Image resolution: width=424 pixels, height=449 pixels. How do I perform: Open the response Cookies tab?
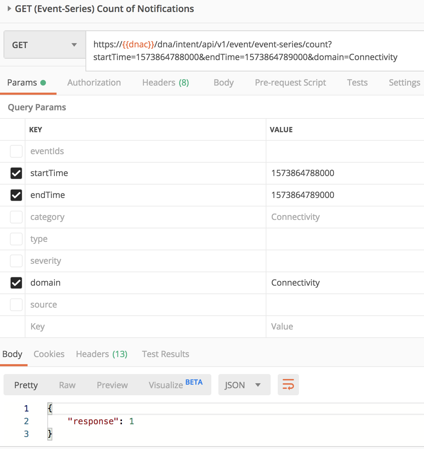click(49, 354)
